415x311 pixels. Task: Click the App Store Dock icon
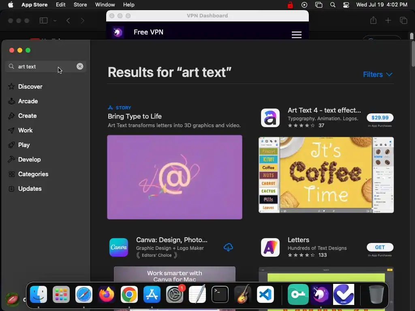coord(152,294)
